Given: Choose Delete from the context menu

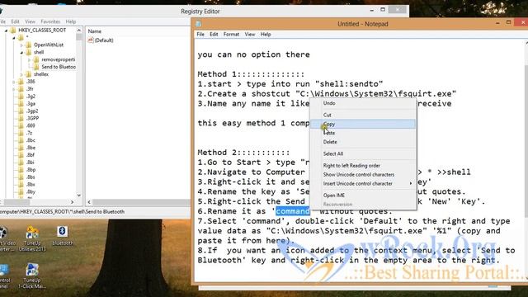Looking at the screenshot, I should point(363,142).
